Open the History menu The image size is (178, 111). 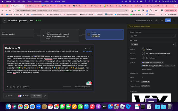(30, 1)
